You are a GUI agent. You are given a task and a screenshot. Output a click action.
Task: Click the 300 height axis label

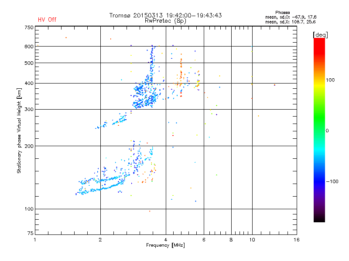(29, 110)
